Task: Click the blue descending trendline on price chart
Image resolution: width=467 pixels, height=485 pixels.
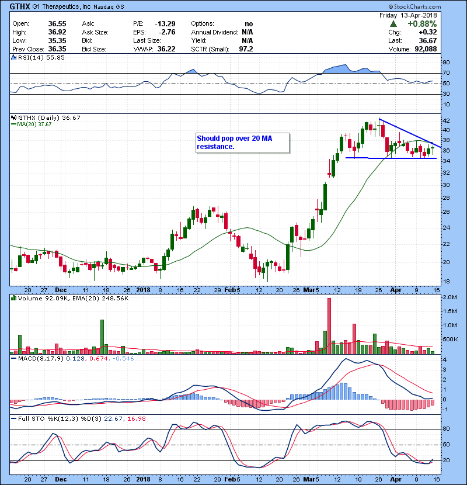Action: (x=410, y=133)
